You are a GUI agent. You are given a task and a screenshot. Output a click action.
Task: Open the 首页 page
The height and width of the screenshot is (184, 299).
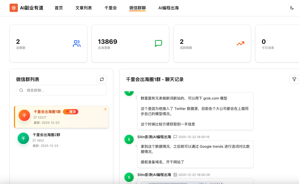pos(59,8)
